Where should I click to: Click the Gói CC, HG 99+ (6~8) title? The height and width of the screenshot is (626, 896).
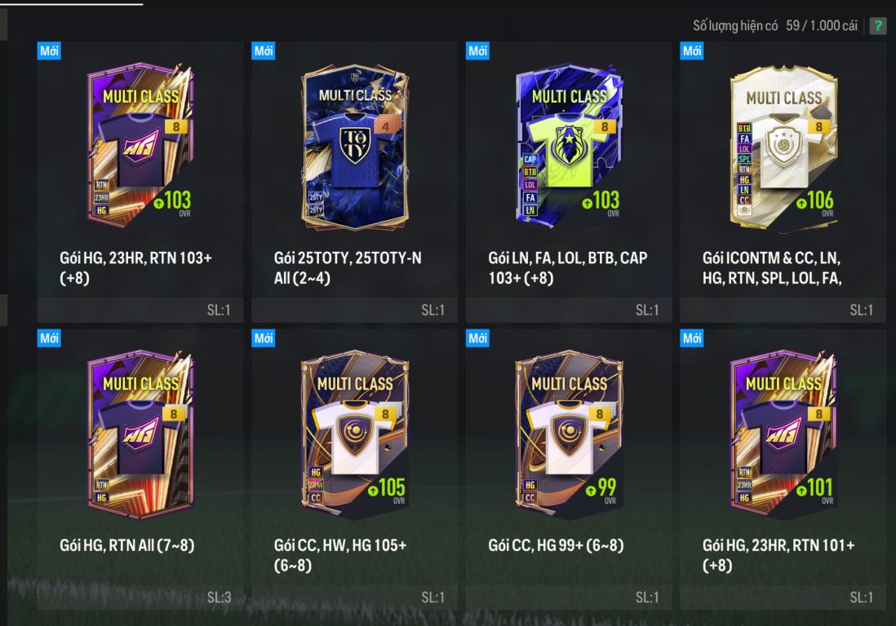[556, 545]
